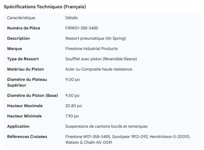The height and width of the screenshot is (150, 204).
Task: Click the Hauteur Maximale row label
Action: [25, 106]
